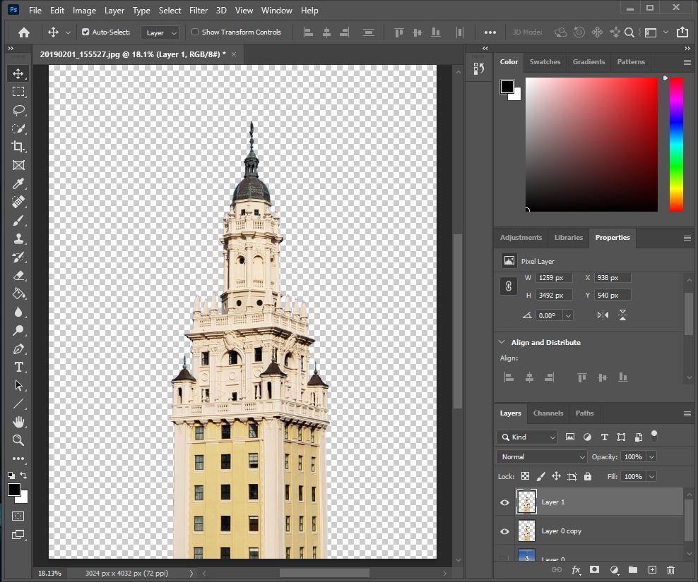Switch to the Adjustments tab

tap(521, 238)
